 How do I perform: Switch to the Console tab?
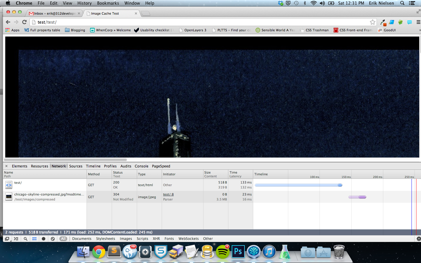[142, 166]
